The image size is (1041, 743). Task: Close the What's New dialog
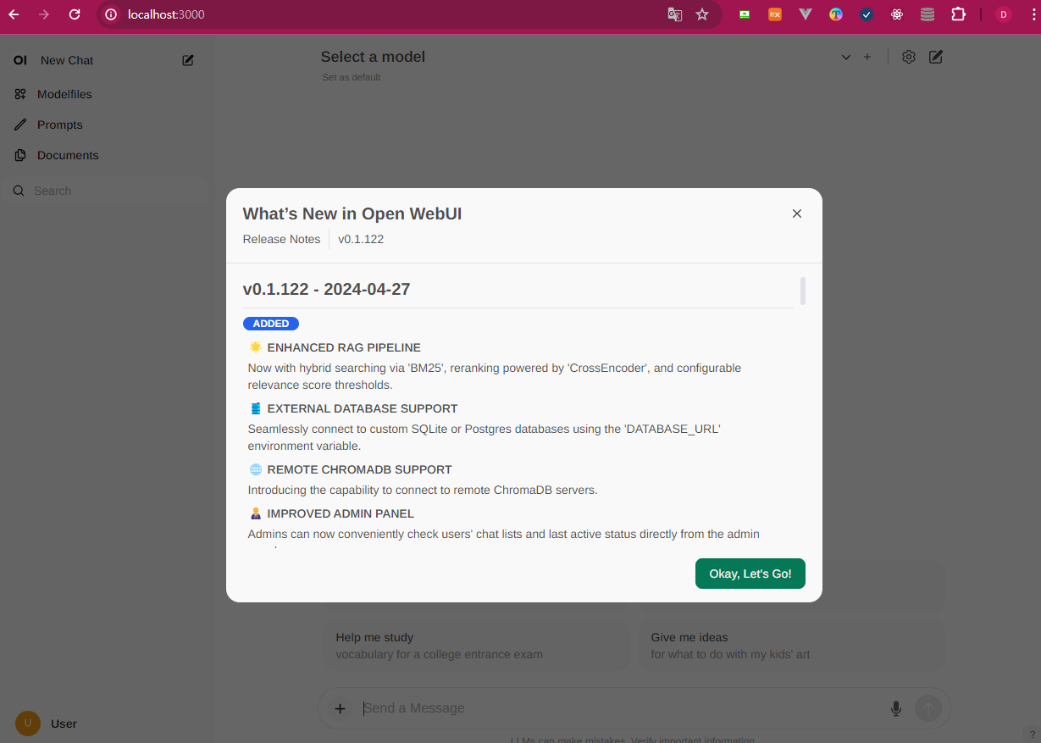pyautogui.click(x=796, y=213)
